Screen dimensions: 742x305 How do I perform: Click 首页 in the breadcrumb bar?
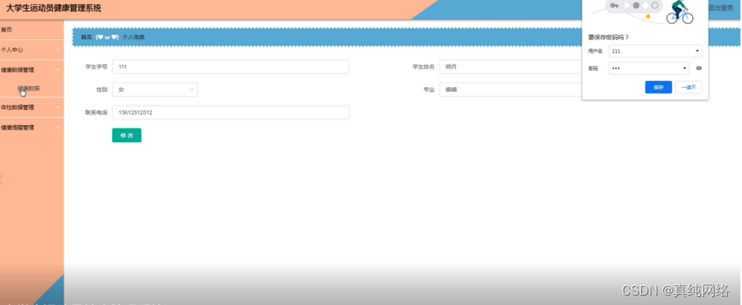(86, 37)
